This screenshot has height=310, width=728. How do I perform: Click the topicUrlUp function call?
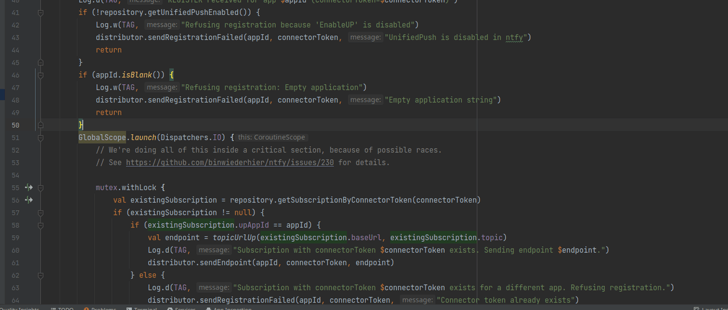(234, 237)
